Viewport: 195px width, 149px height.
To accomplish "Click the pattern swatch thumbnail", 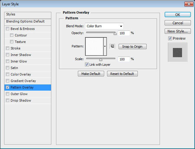I will pyautogui.click(x=94, y=47).
